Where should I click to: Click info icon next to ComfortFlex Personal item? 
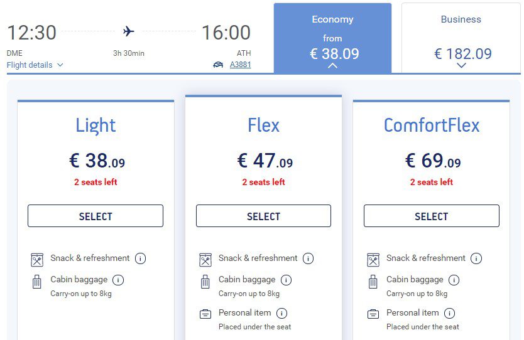[x=449, y=313]
